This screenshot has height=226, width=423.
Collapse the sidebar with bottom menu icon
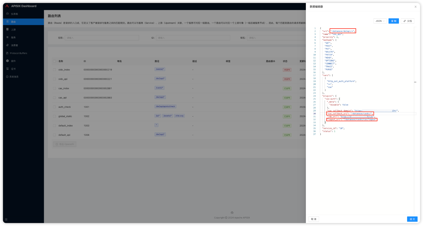pos(6,219)
